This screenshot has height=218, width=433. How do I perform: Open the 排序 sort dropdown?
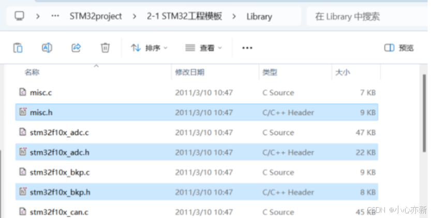(x=149, y=48)
